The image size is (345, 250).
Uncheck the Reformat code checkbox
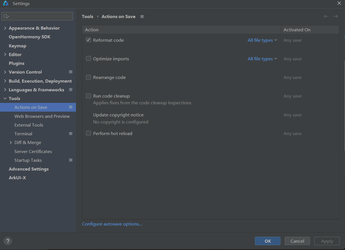pos(88,40)
